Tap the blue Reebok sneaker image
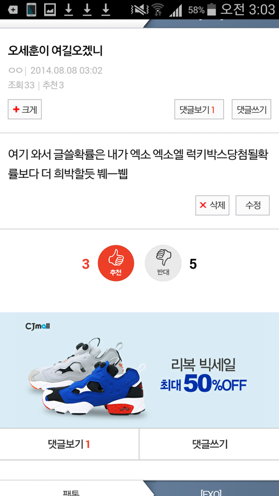Image resolution: width=279 pixels, height=496 pixels. point(95,389)
